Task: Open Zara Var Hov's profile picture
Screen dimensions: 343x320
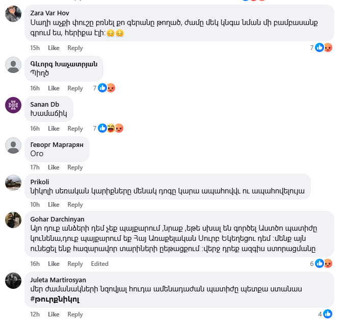Action: [13, 14]
